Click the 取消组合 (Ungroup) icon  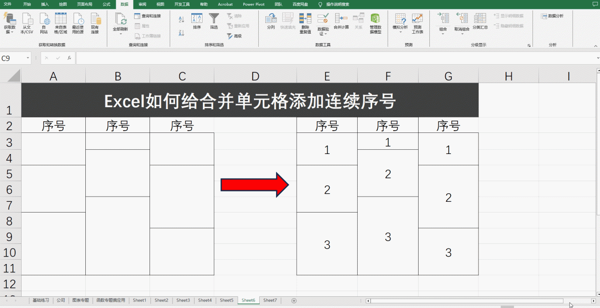click(x=462, y=19)
